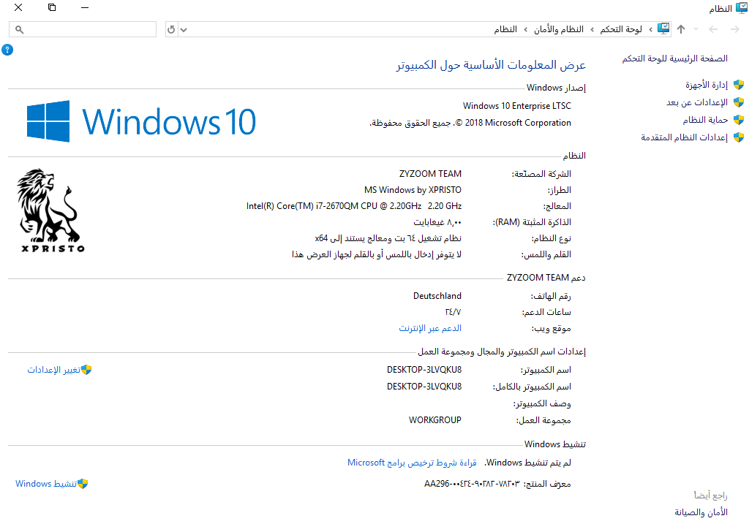The width and height of the screenshot is (749, 532).
Task: Click the computer icon in the address bar
Action: pos(663,28)
